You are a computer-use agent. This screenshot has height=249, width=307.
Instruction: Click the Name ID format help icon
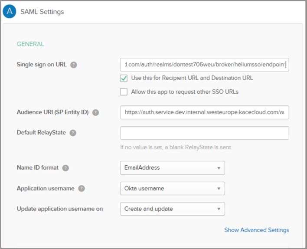[65, 168]
